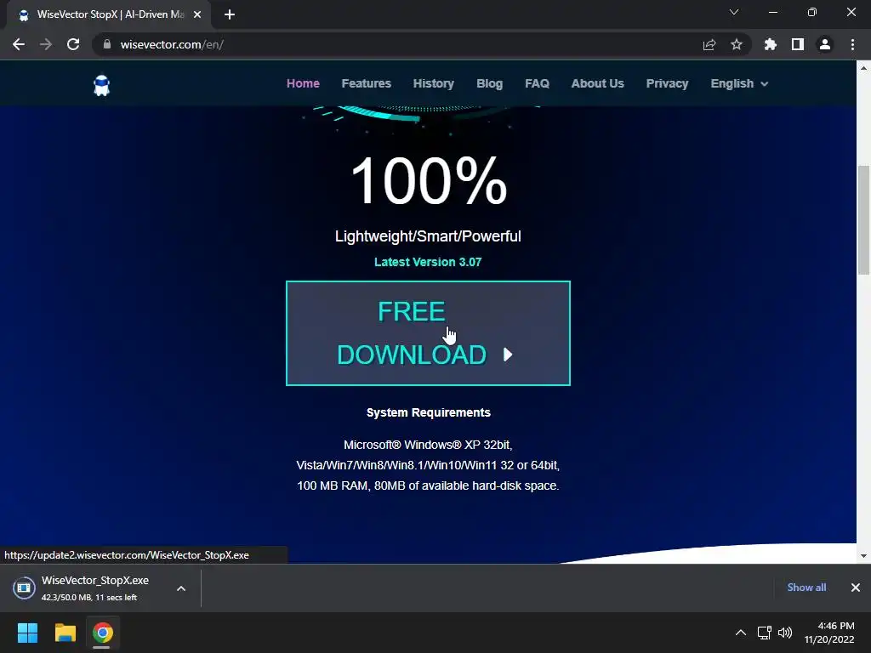Click the scrollbar up arrow

(x=863, y=68)
